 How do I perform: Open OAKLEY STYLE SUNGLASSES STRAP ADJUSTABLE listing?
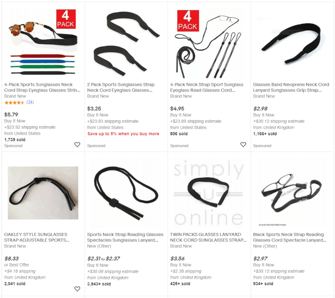(x=37, y=237)
